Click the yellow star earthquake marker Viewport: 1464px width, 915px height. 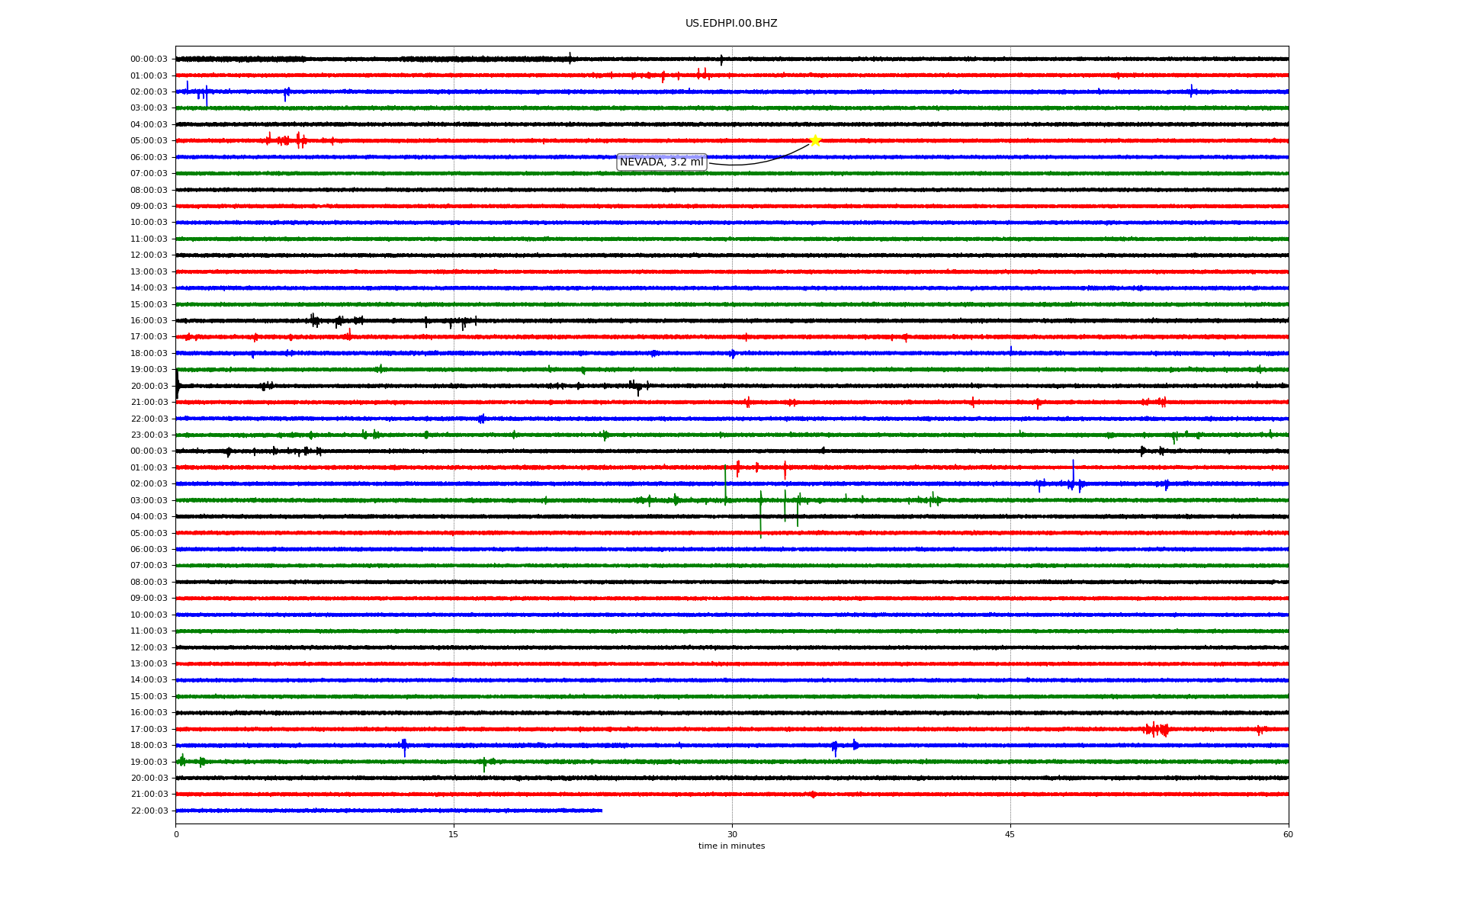[814, 140]
